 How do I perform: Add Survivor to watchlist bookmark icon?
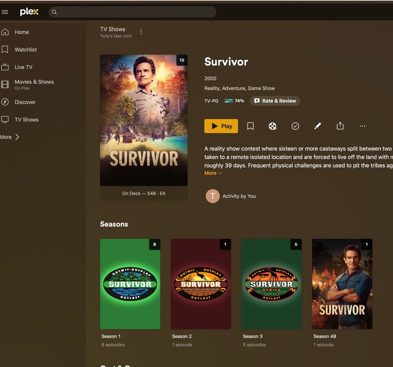(250, 126)
